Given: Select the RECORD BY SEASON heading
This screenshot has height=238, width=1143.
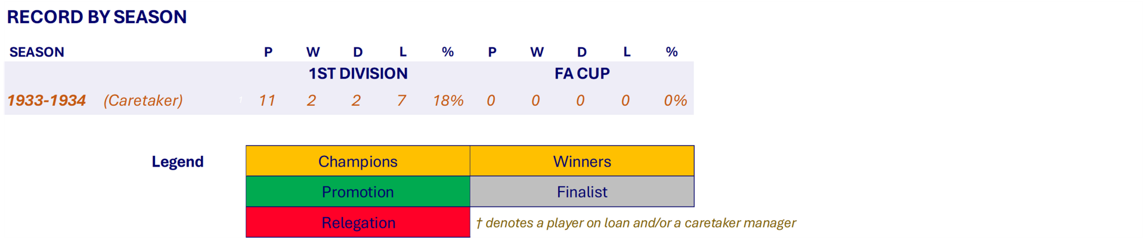Looking at the screenshot, I should tap(97, 17).
